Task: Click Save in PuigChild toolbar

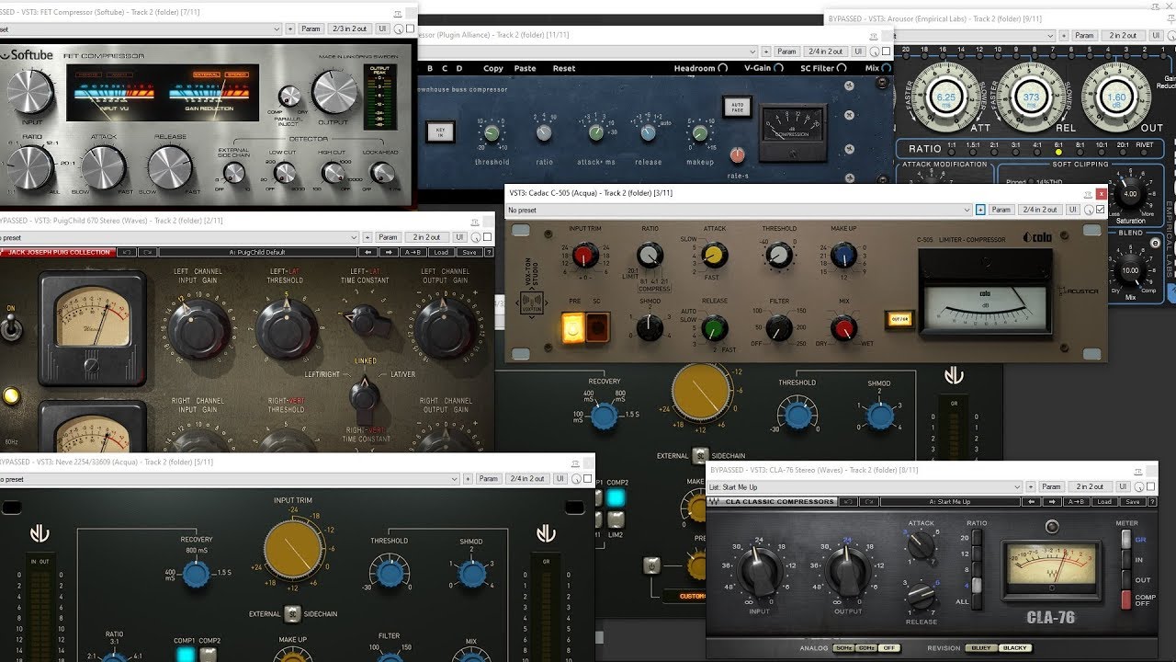Action: pyautogui.click(x=469, y=252)
